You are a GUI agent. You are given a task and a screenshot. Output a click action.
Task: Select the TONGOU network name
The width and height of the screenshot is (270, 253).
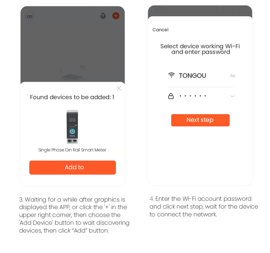coord(193,76)
